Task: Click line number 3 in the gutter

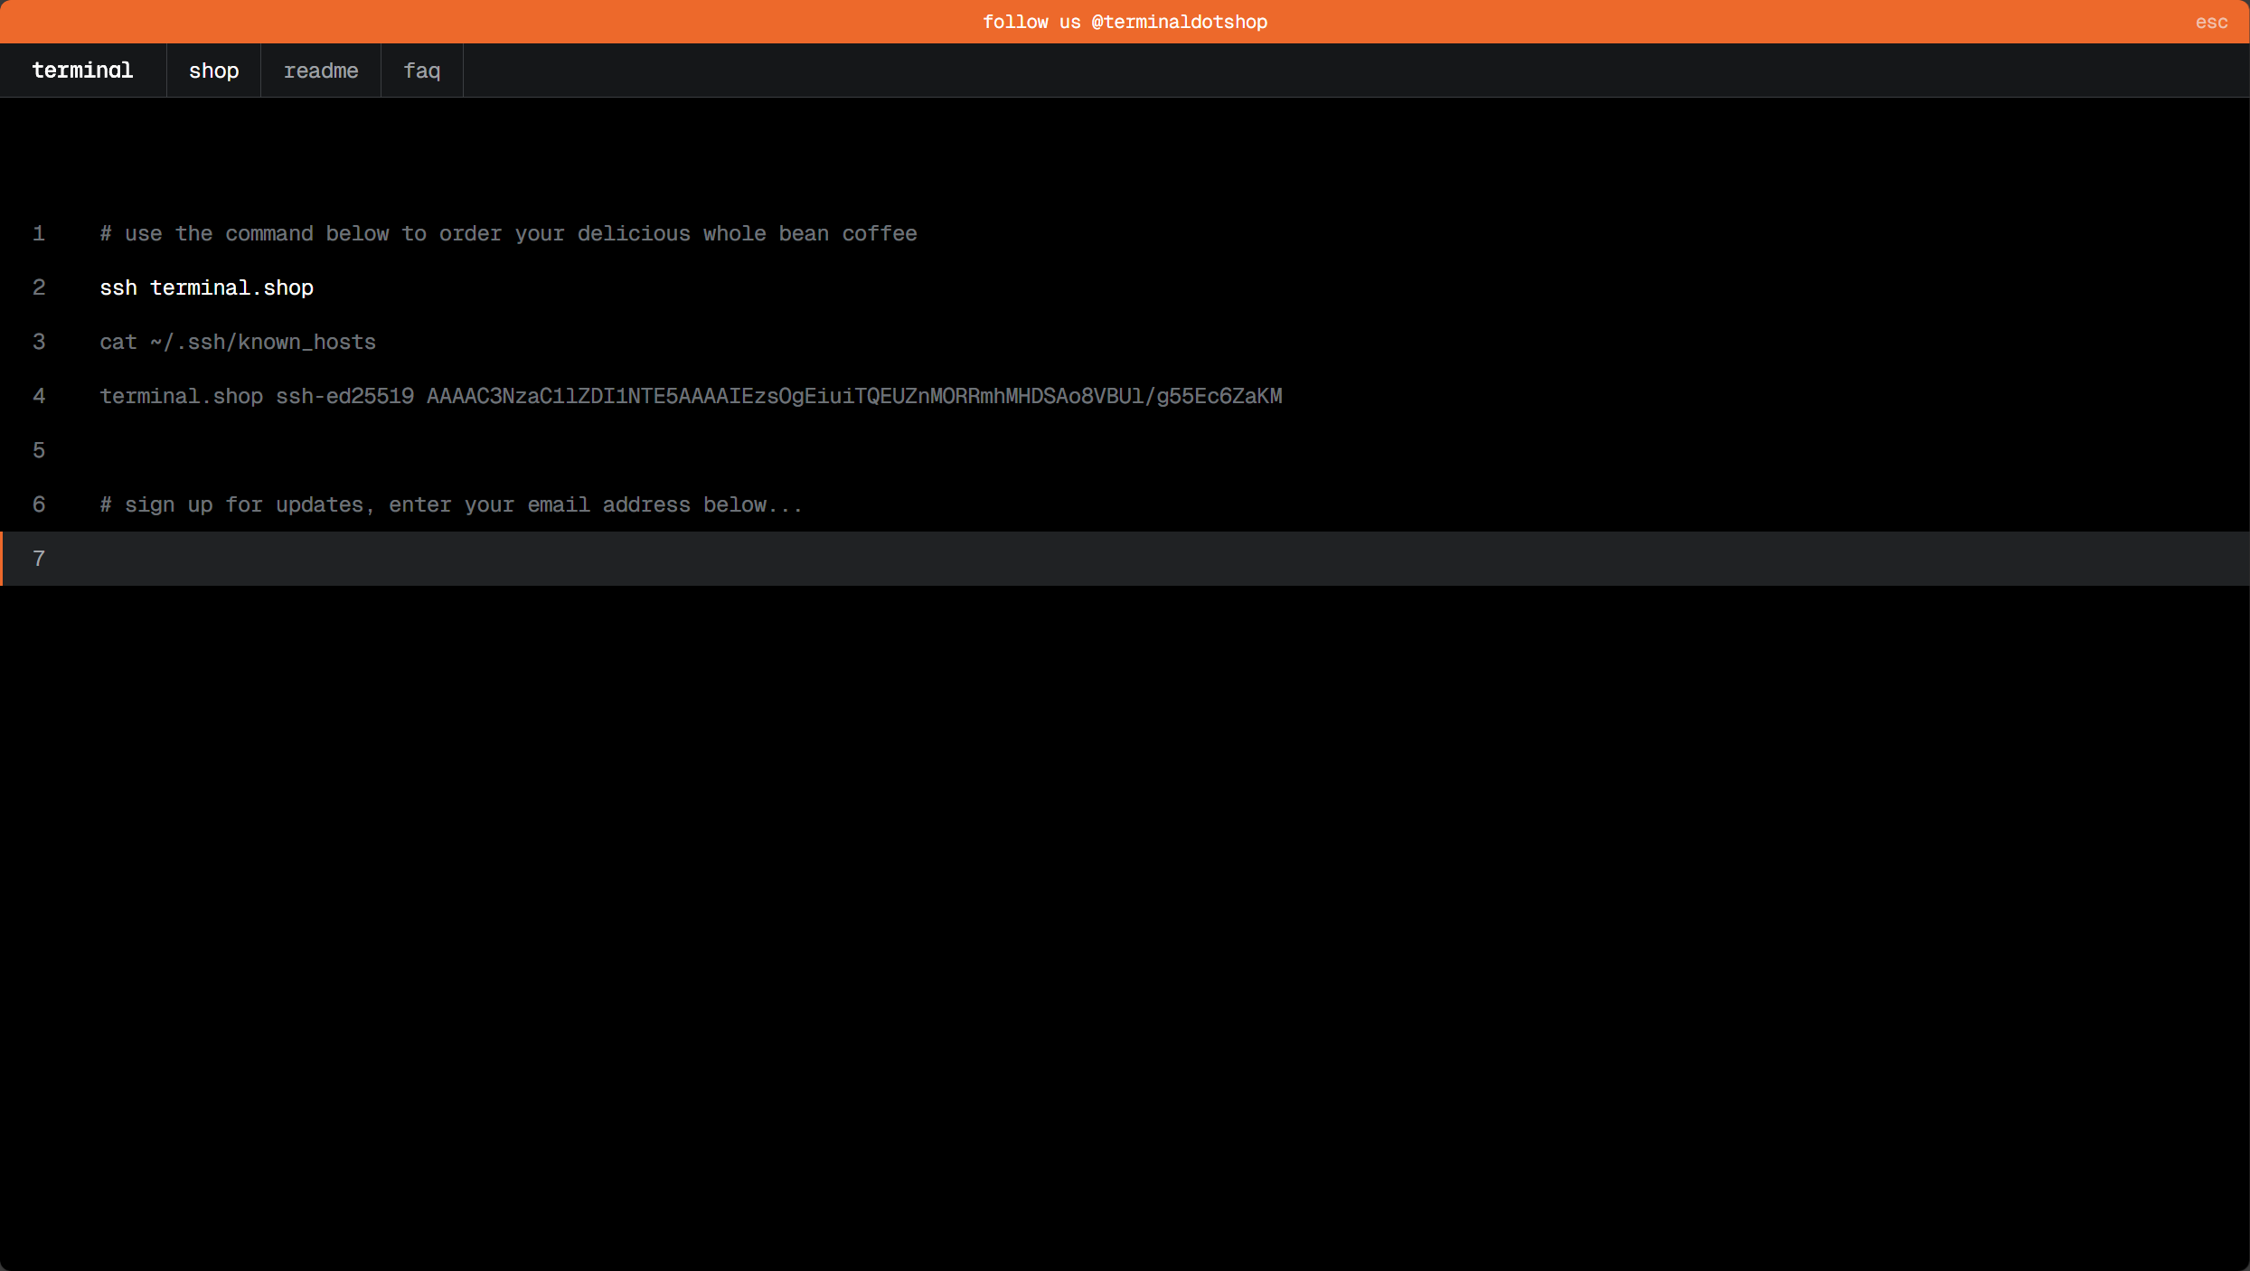Action: (39, 342)
